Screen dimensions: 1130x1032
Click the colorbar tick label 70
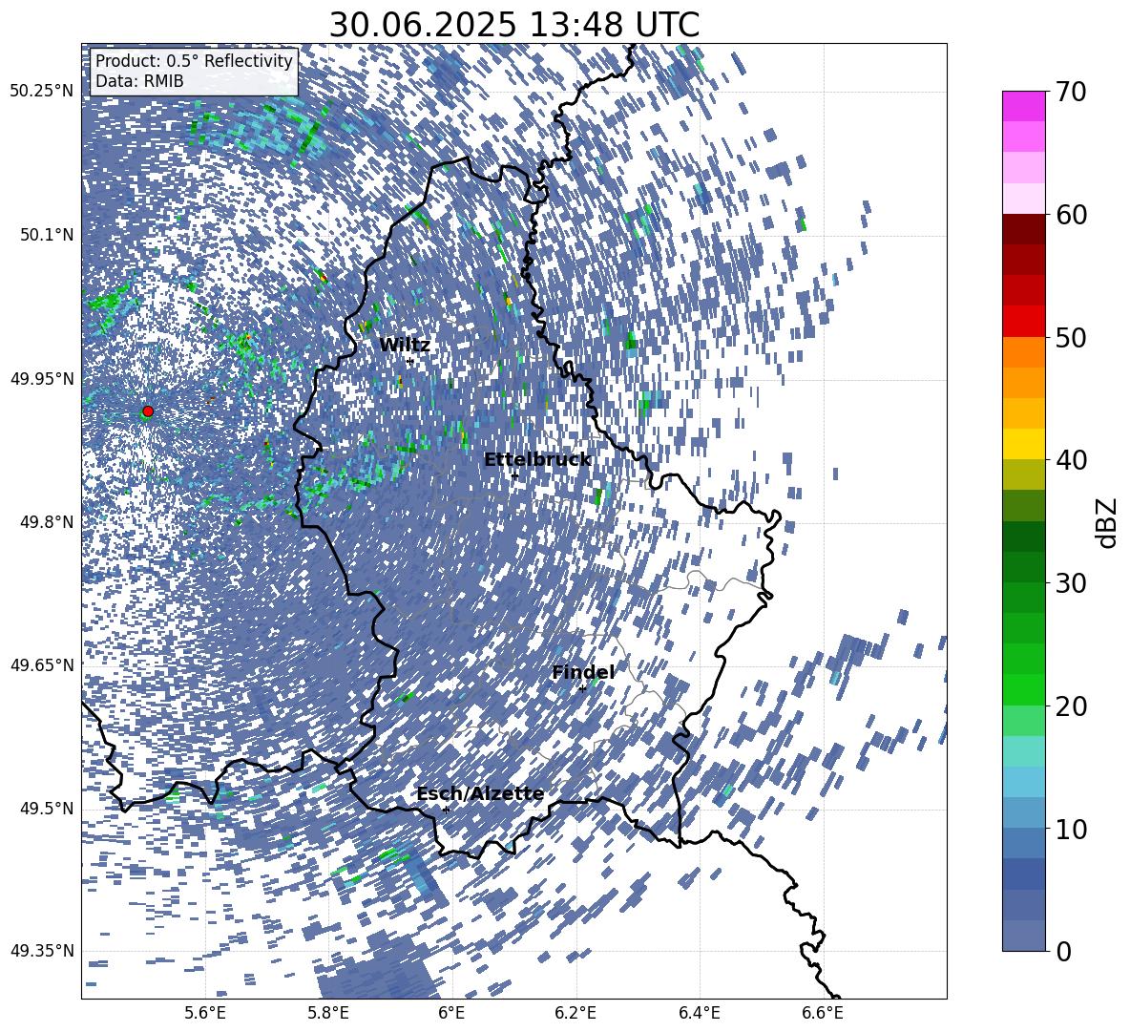pos(1071,92)
